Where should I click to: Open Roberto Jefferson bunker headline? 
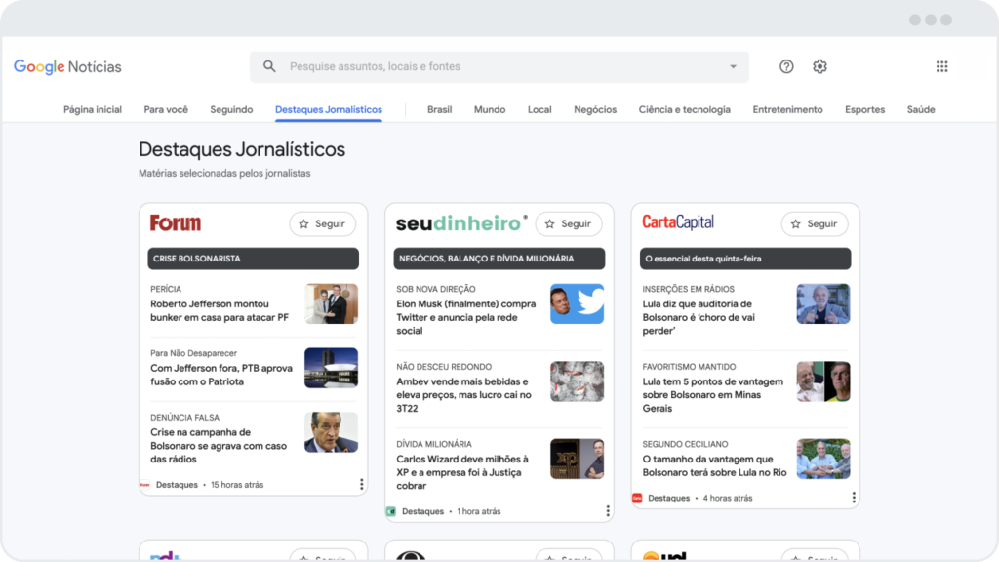(x=220, y=310)
